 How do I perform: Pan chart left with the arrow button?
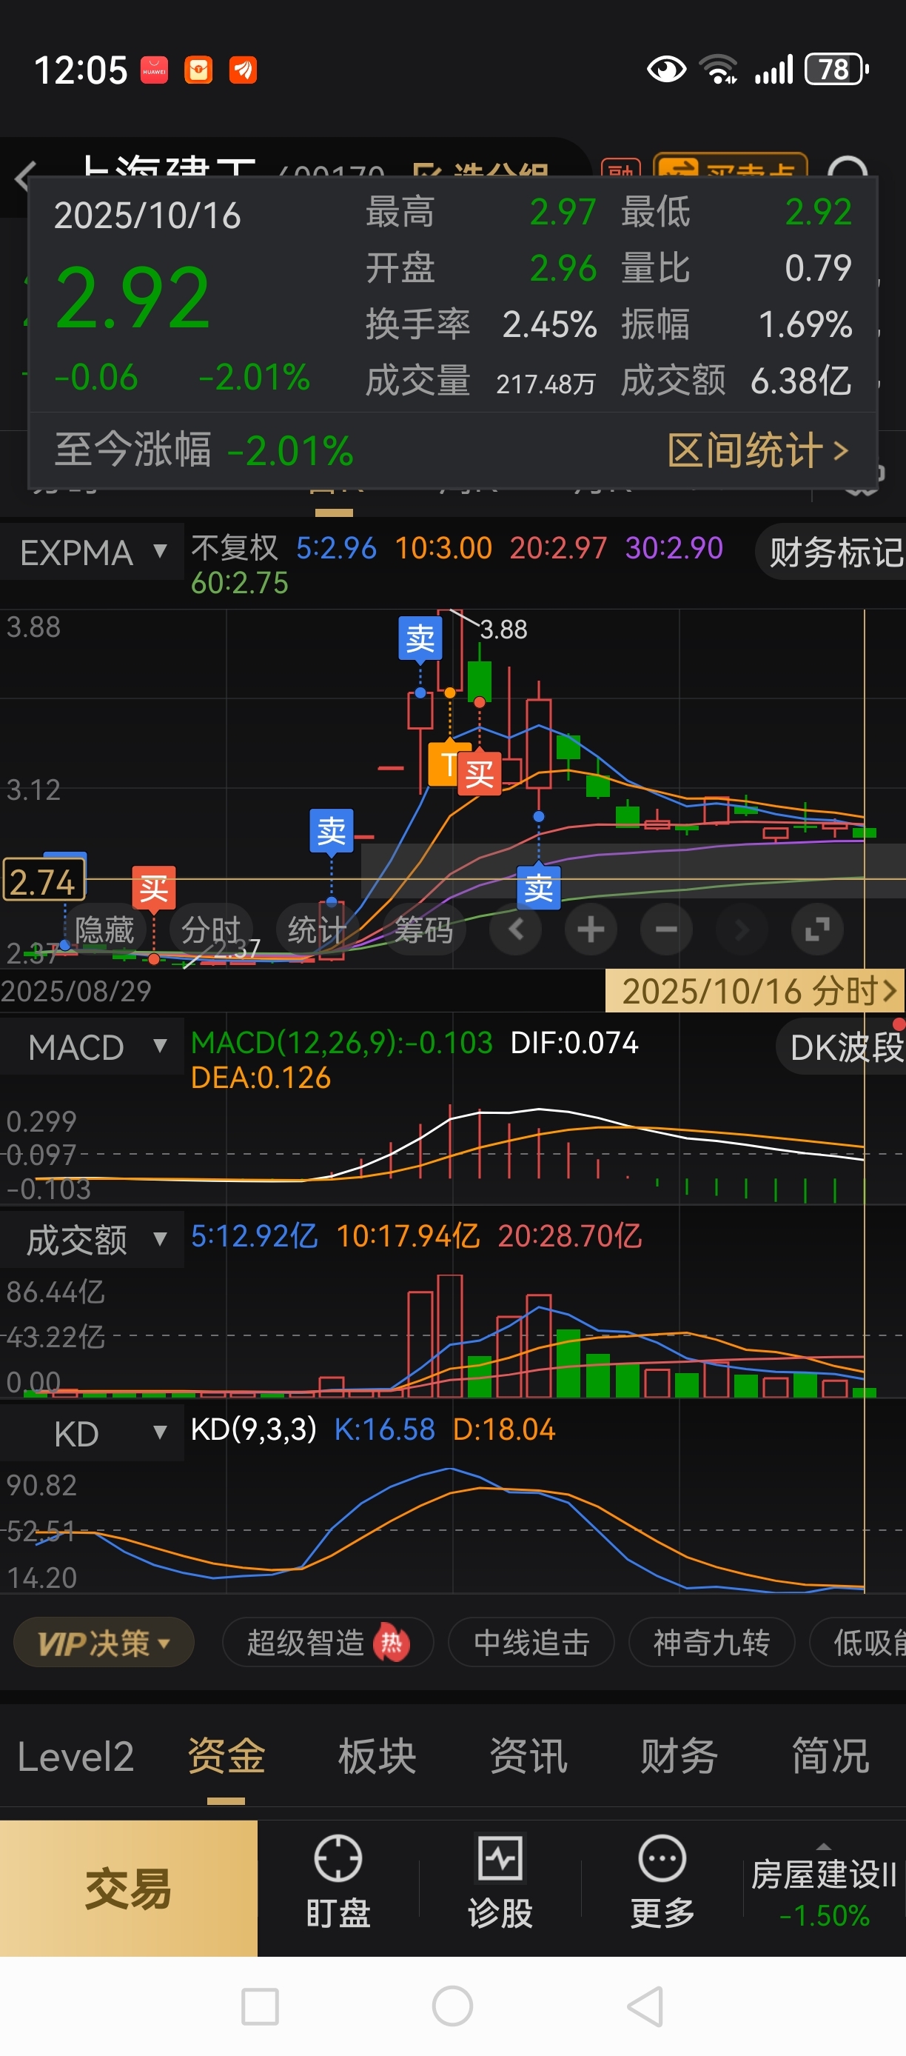coord(516,929)
